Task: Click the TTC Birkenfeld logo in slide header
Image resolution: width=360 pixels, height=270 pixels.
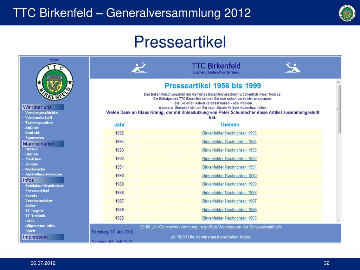Action: coord(347,13)
